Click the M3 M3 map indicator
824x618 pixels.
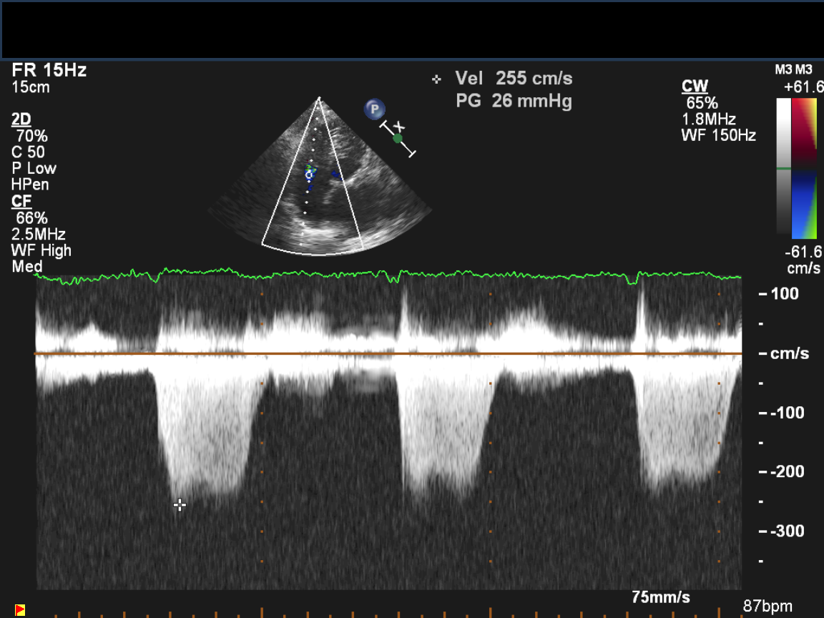(x=793, y=69)
